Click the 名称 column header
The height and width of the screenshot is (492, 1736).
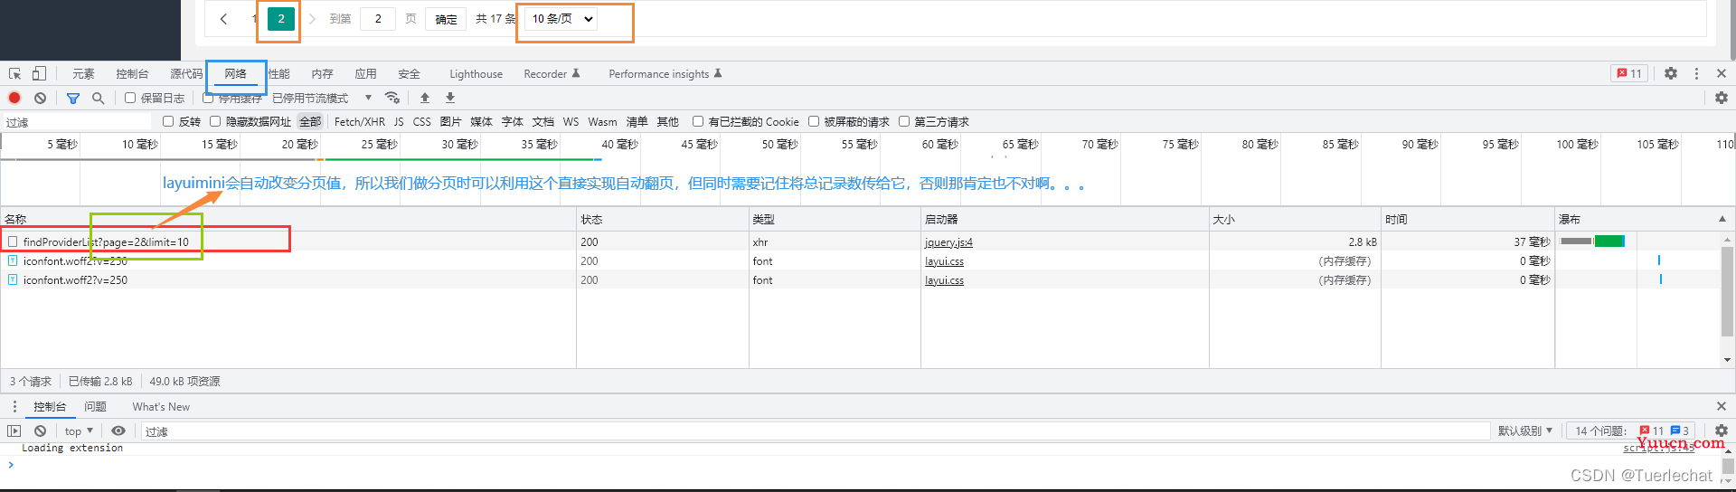click(x=288, y=219)
